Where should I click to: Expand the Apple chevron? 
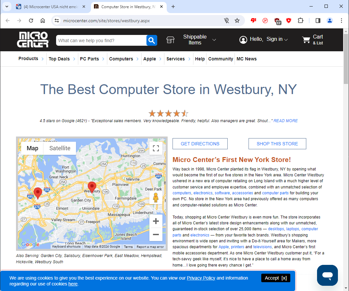[x=160, y=59]
